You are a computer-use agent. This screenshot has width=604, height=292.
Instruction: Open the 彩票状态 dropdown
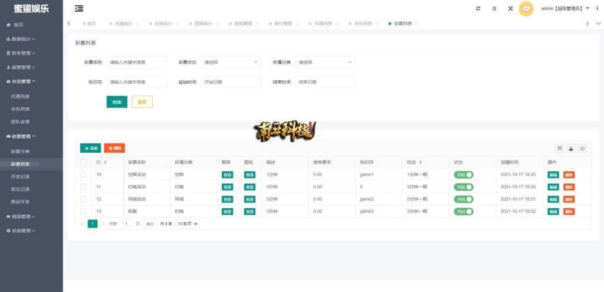click(231, 62)
